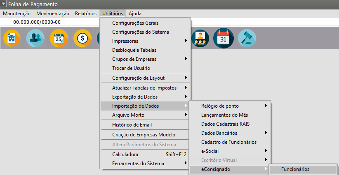Click the building company icon in toolbar
Viewport: 339px width, 175px height.
pos(12,39)
